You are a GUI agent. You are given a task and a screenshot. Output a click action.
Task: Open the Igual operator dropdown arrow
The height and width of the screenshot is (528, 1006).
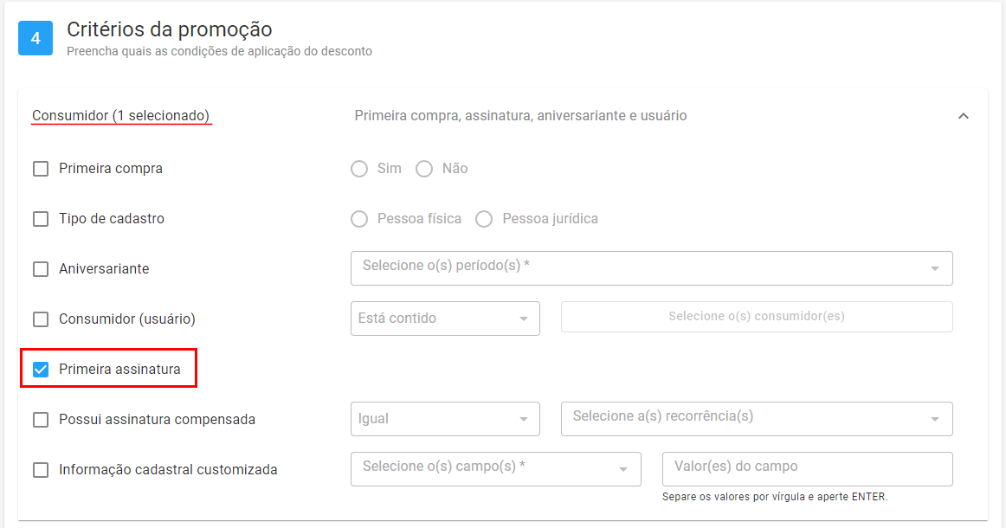(524, 420)
